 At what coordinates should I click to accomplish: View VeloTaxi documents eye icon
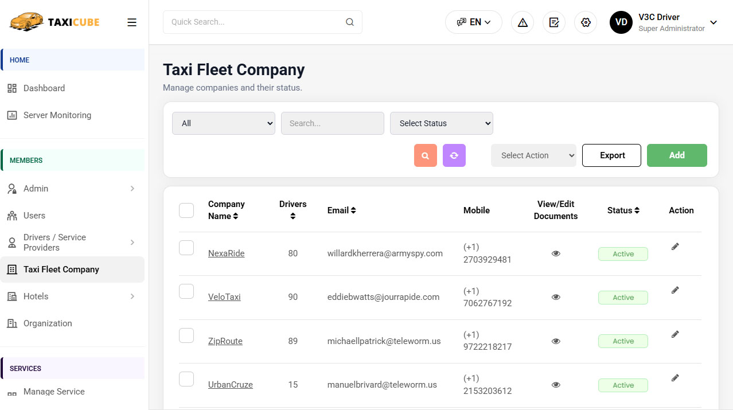[x=556, y=297]
